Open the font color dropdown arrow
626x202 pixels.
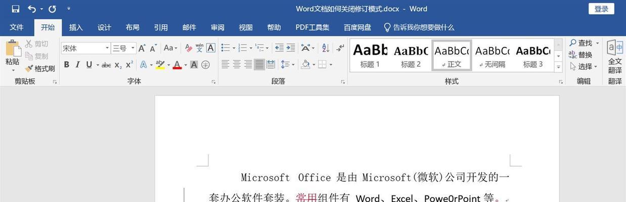click(186, 65)
